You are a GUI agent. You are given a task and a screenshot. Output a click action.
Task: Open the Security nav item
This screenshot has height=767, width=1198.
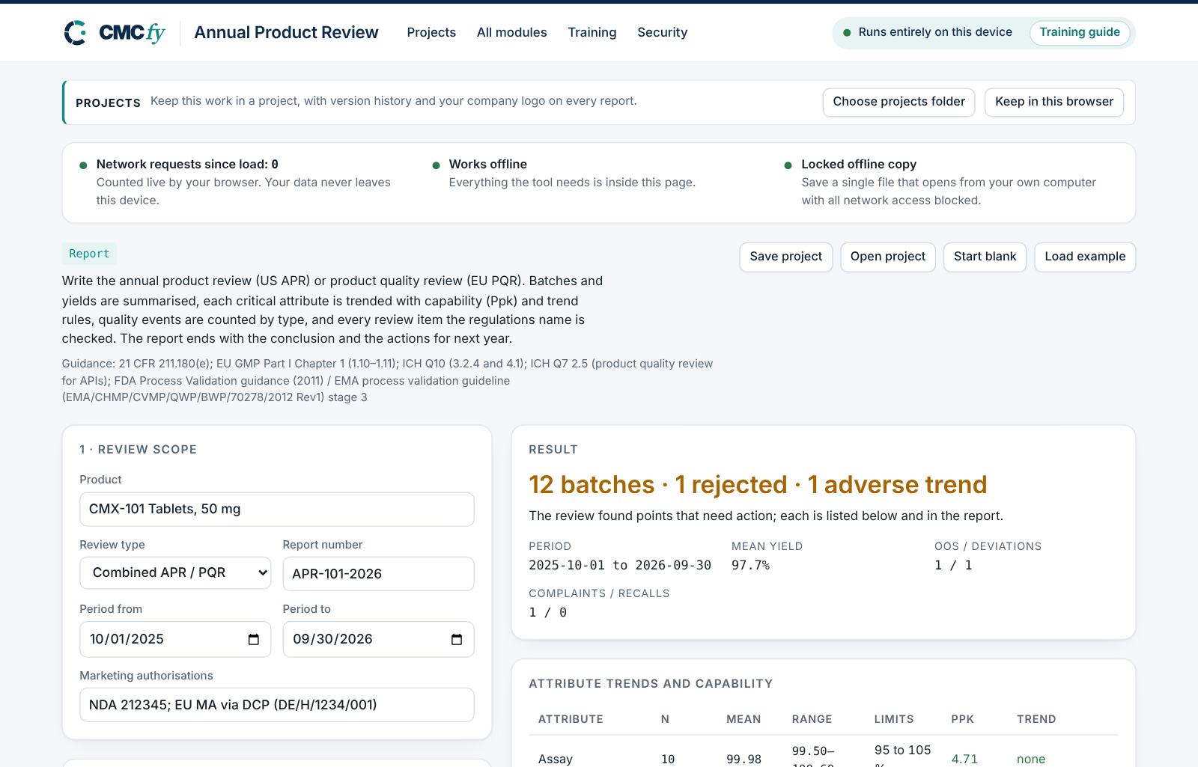(x=663, y=32)
